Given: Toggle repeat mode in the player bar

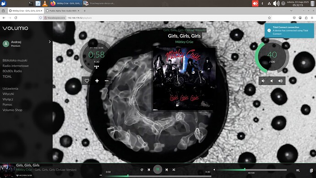Looking at the screenshot, I should [x=142, y=170].
